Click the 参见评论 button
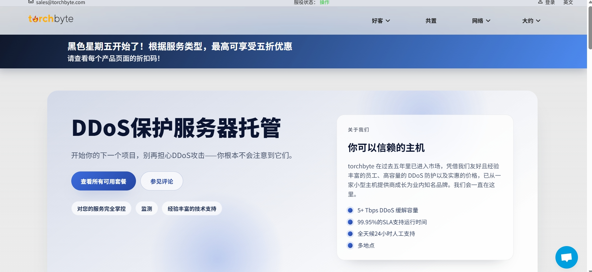This screenshot has height=272, width=592. [162, 181]
